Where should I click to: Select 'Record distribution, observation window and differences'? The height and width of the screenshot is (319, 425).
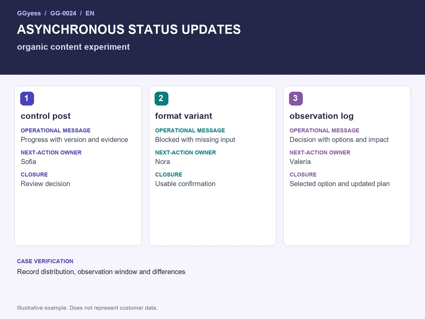[101, 272]
